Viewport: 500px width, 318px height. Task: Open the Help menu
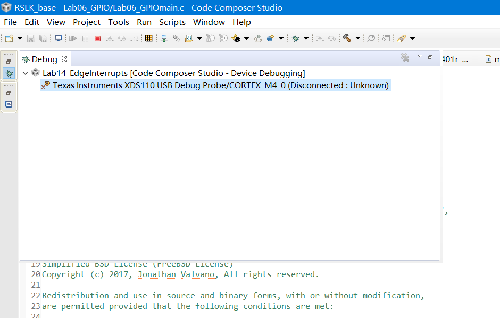(x=241, y=22)
